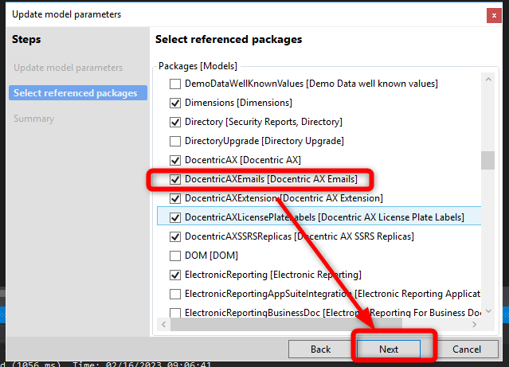Click the Next button
This screenshot has width=509, height=367.
(389, 349)
